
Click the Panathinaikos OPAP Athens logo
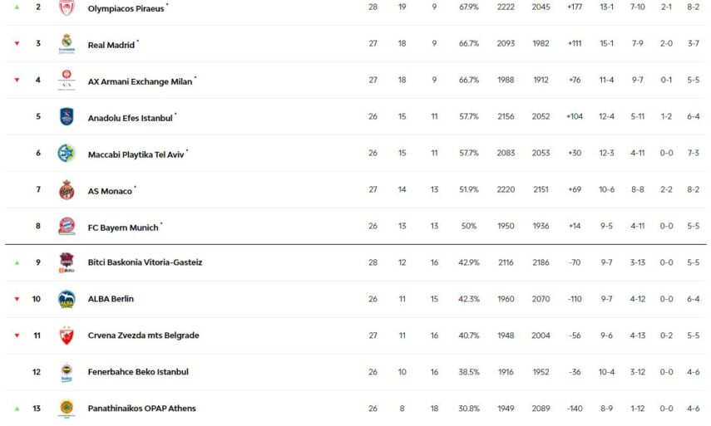pyautogui.click(x=67, y=408)
